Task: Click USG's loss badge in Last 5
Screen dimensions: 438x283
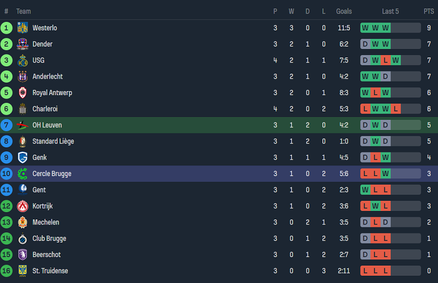Action: tap(385, 60)
